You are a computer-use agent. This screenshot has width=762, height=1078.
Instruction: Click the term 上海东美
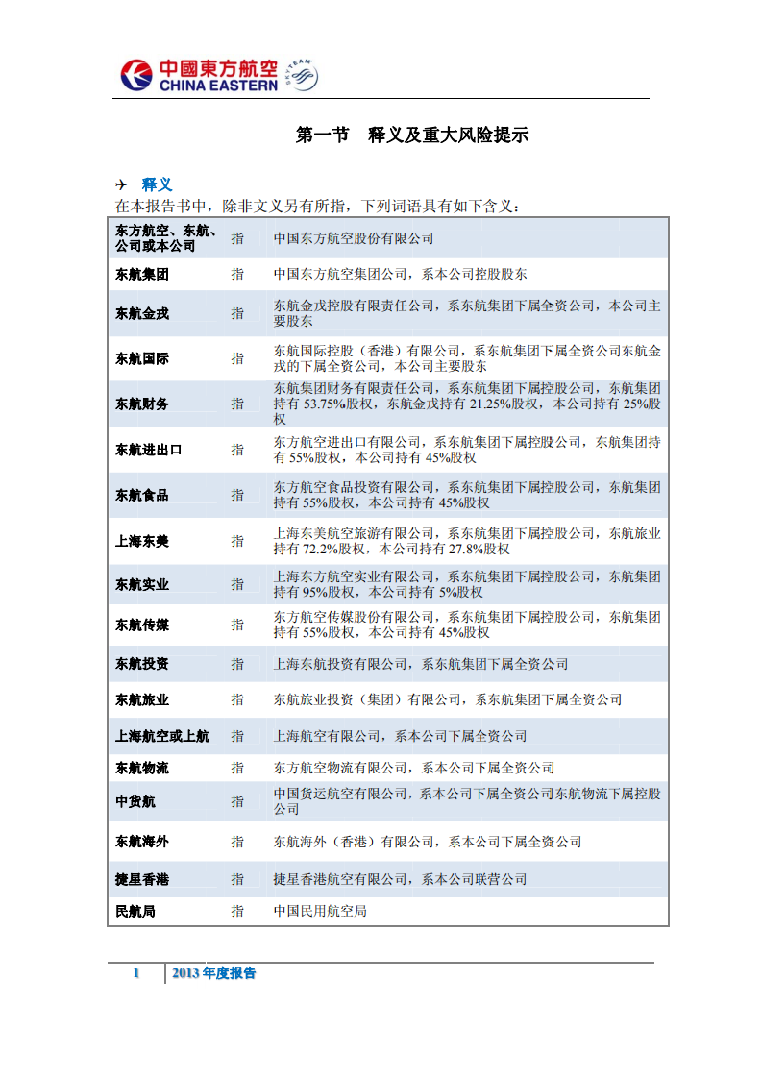point(141,541)
